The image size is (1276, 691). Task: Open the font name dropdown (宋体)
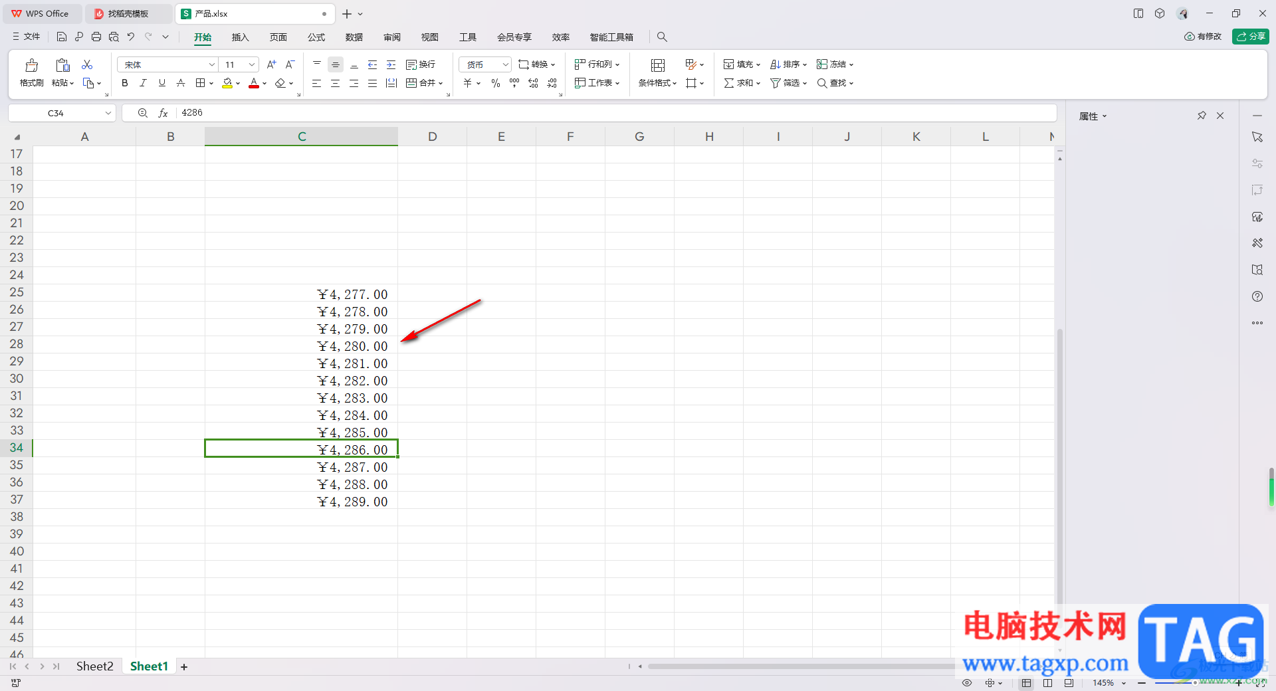212,64
